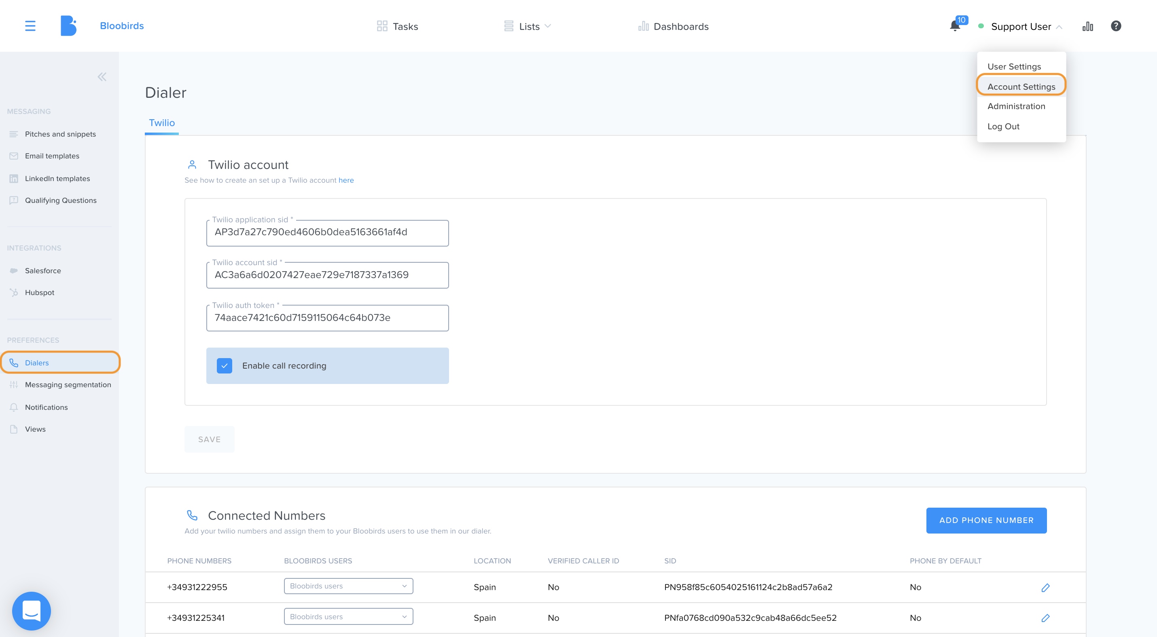Click phone number +34931222955

pyautogui.click(x=197, y=587)
